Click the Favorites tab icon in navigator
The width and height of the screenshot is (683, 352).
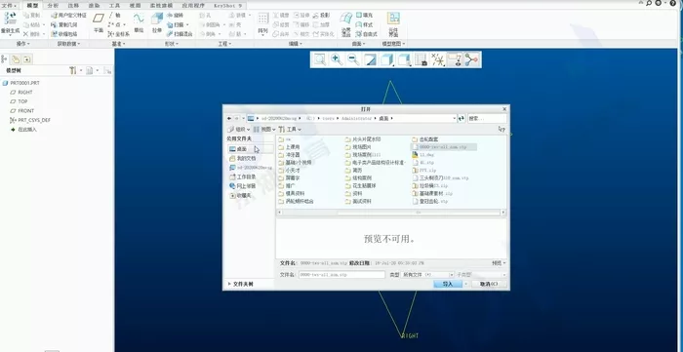(x=27, y=59)
